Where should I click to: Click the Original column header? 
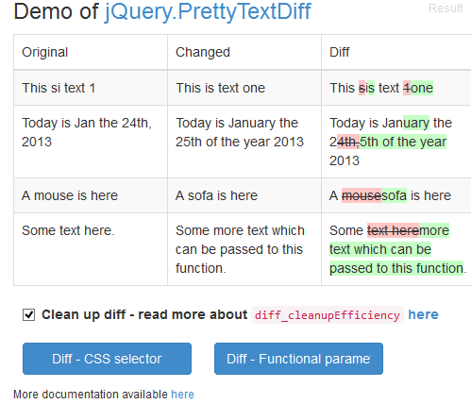(x=91, y=52)
